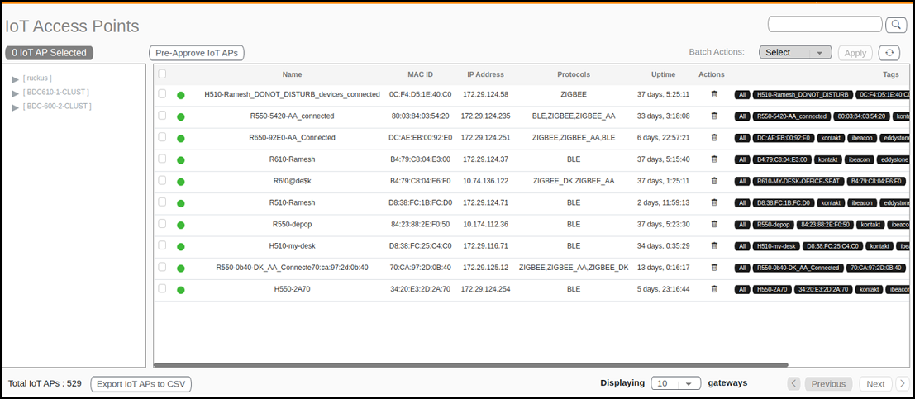Toggle select-all checkbox in table header

coord(162,74)
